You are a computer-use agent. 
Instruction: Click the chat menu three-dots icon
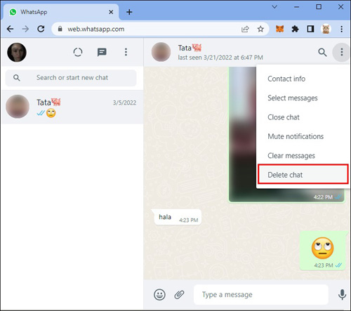click(x=342, y=52)
